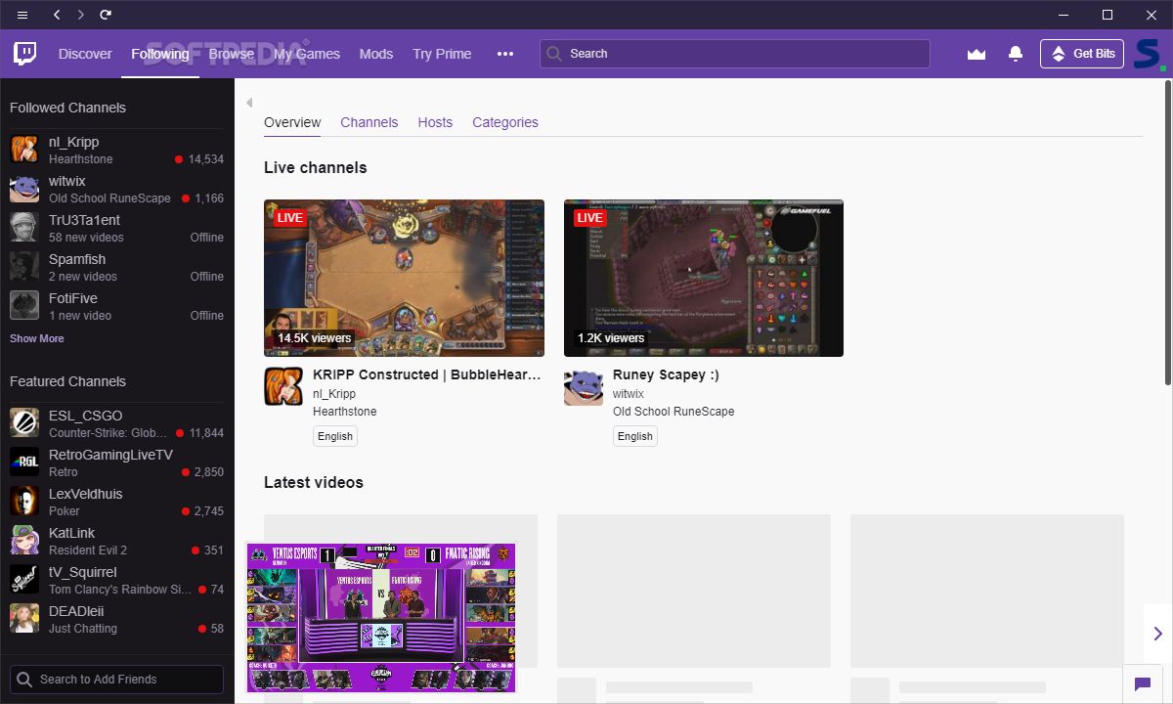Click FotiFive avatar in sidebar
1173x704 pixels.
pos(24,306)
